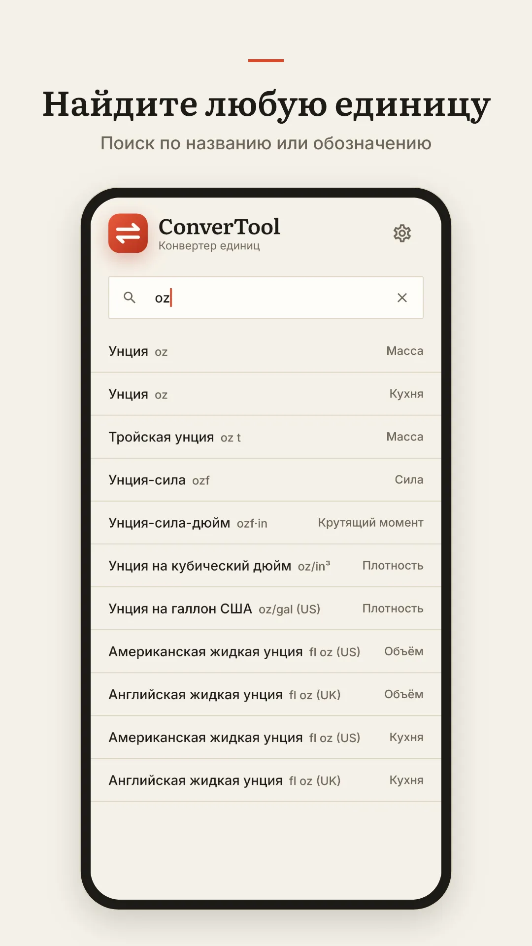Screen dimensions: 532x946
Task: Pick Американская жидкая унция under Кухня
Action: point(266,737)
